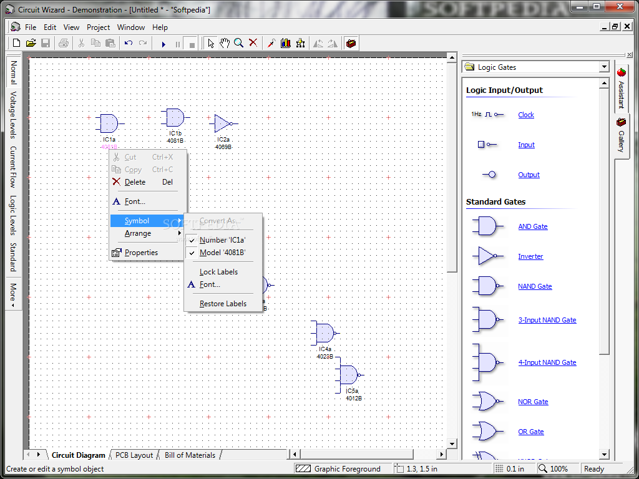Click the NAND Gate link
The height and width of the screenshot is (479, 639).
[535, 286]
